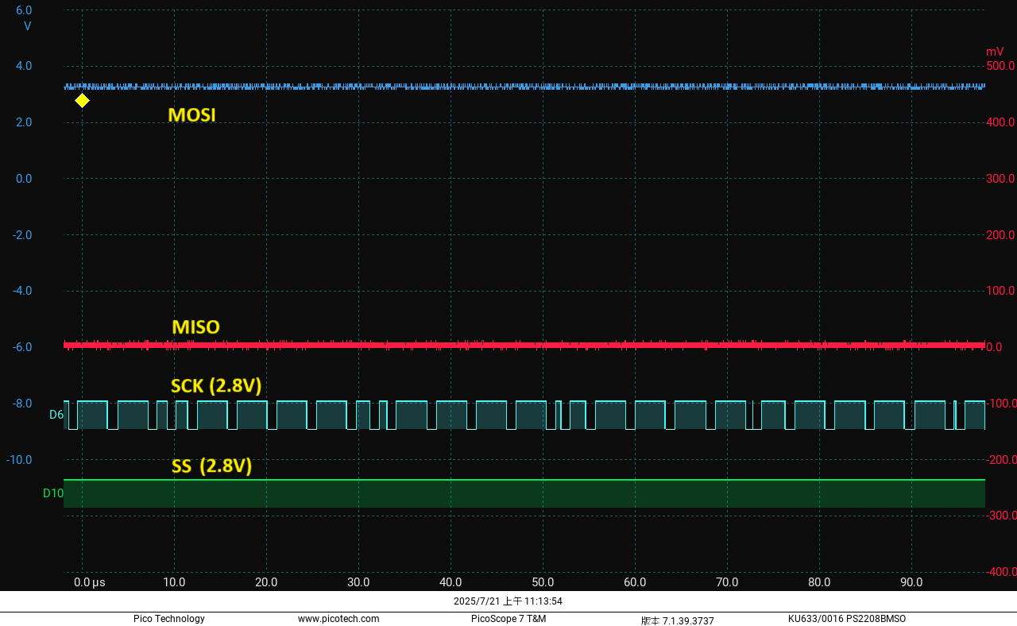Click the blue -2.0 axis value
This screenshot has height=626, width=1017.
(22, 235)
